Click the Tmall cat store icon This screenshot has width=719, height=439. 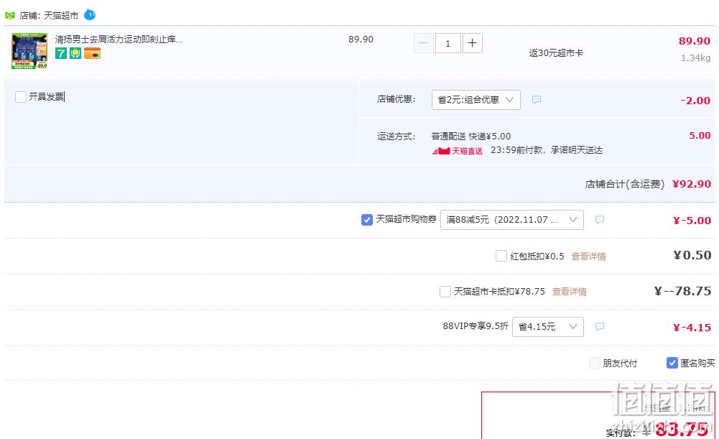click(10, 16)
